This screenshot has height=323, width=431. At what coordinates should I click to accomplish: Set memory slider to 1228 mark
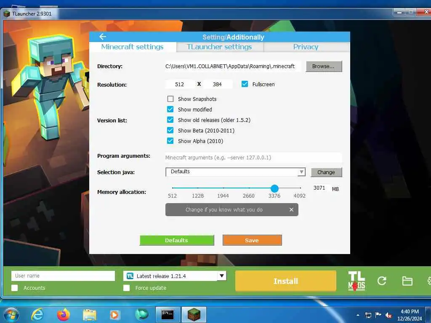(198, 188)
